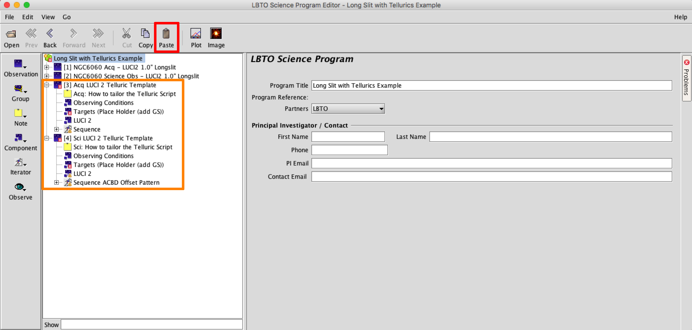Open the File menu
The height and width of the screenshot is (330, 692).
click(x=9, y=17)
